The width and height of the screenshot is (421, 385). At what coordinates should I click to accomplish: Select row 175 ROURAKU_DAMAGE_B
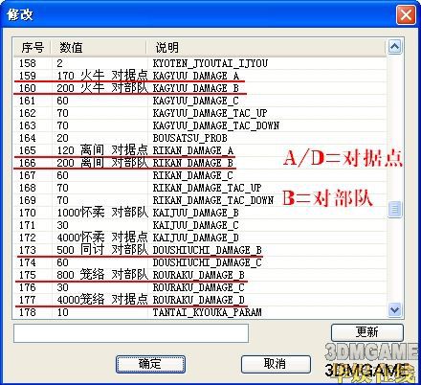click(x=200, y=275)
